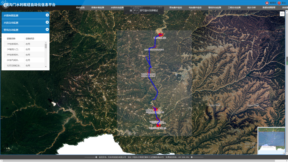Expand the 水情雨情监测 panel plus icon
Viewport: 288px width, 162px height.
point(47,15)
